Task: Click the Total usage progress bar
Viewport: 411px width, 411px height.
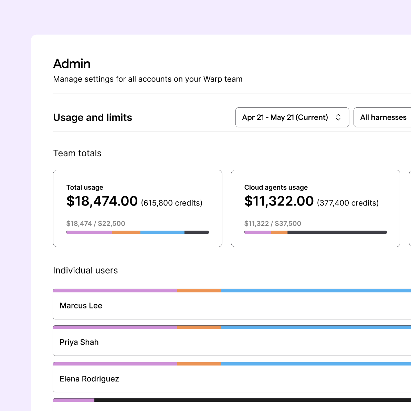Action: [x=138, y=232]
